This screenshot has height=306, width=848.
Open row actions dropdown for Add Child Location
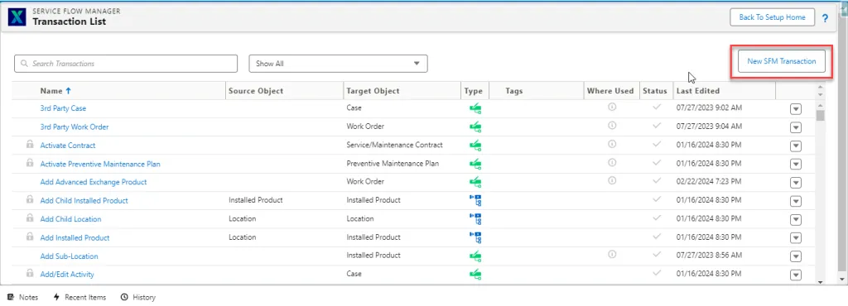pos(795,220)
